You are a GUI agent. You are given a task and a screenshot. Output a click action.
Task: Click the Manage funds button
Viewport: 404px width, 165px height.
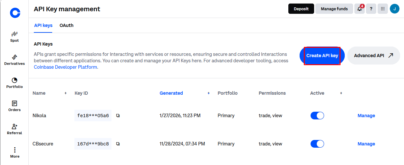point(334,9)
